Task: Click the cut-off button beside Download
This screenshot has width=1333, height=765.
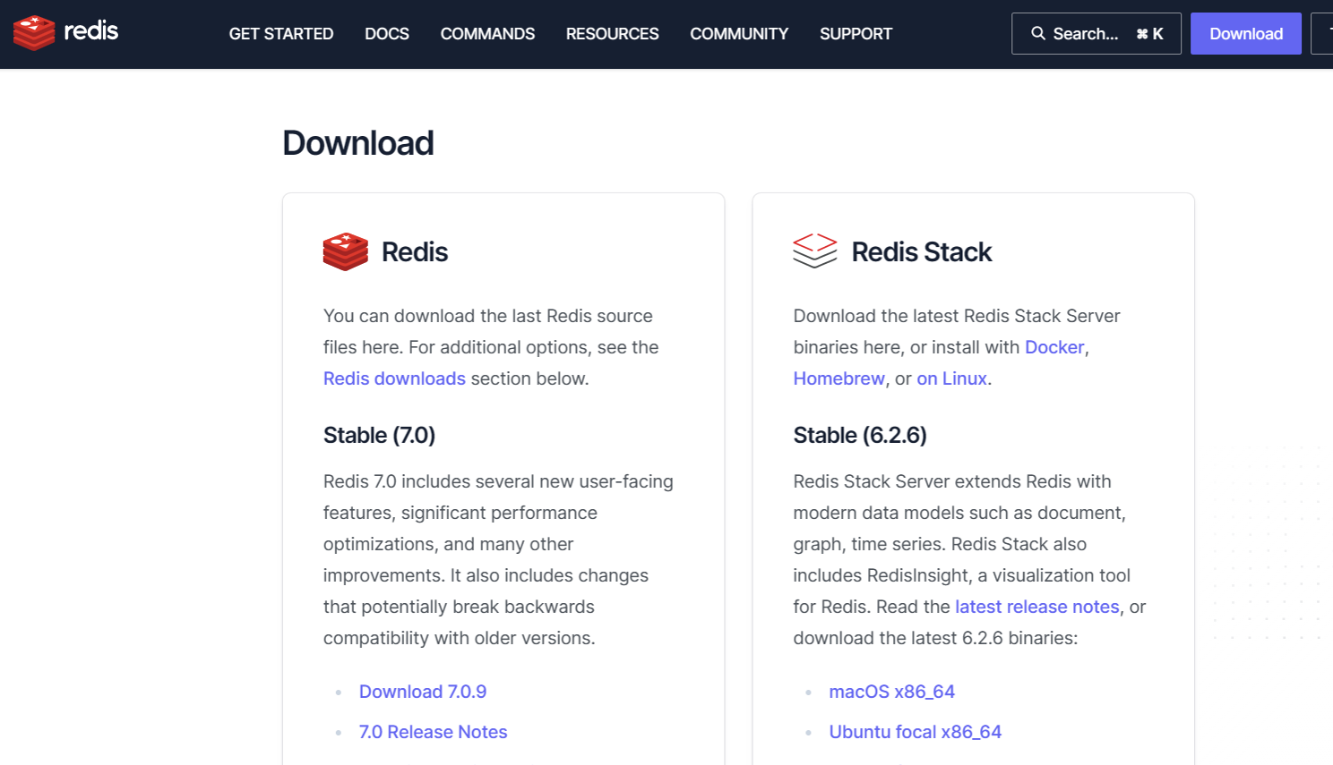Action: pyautogui.click(x=1322, y=33)
